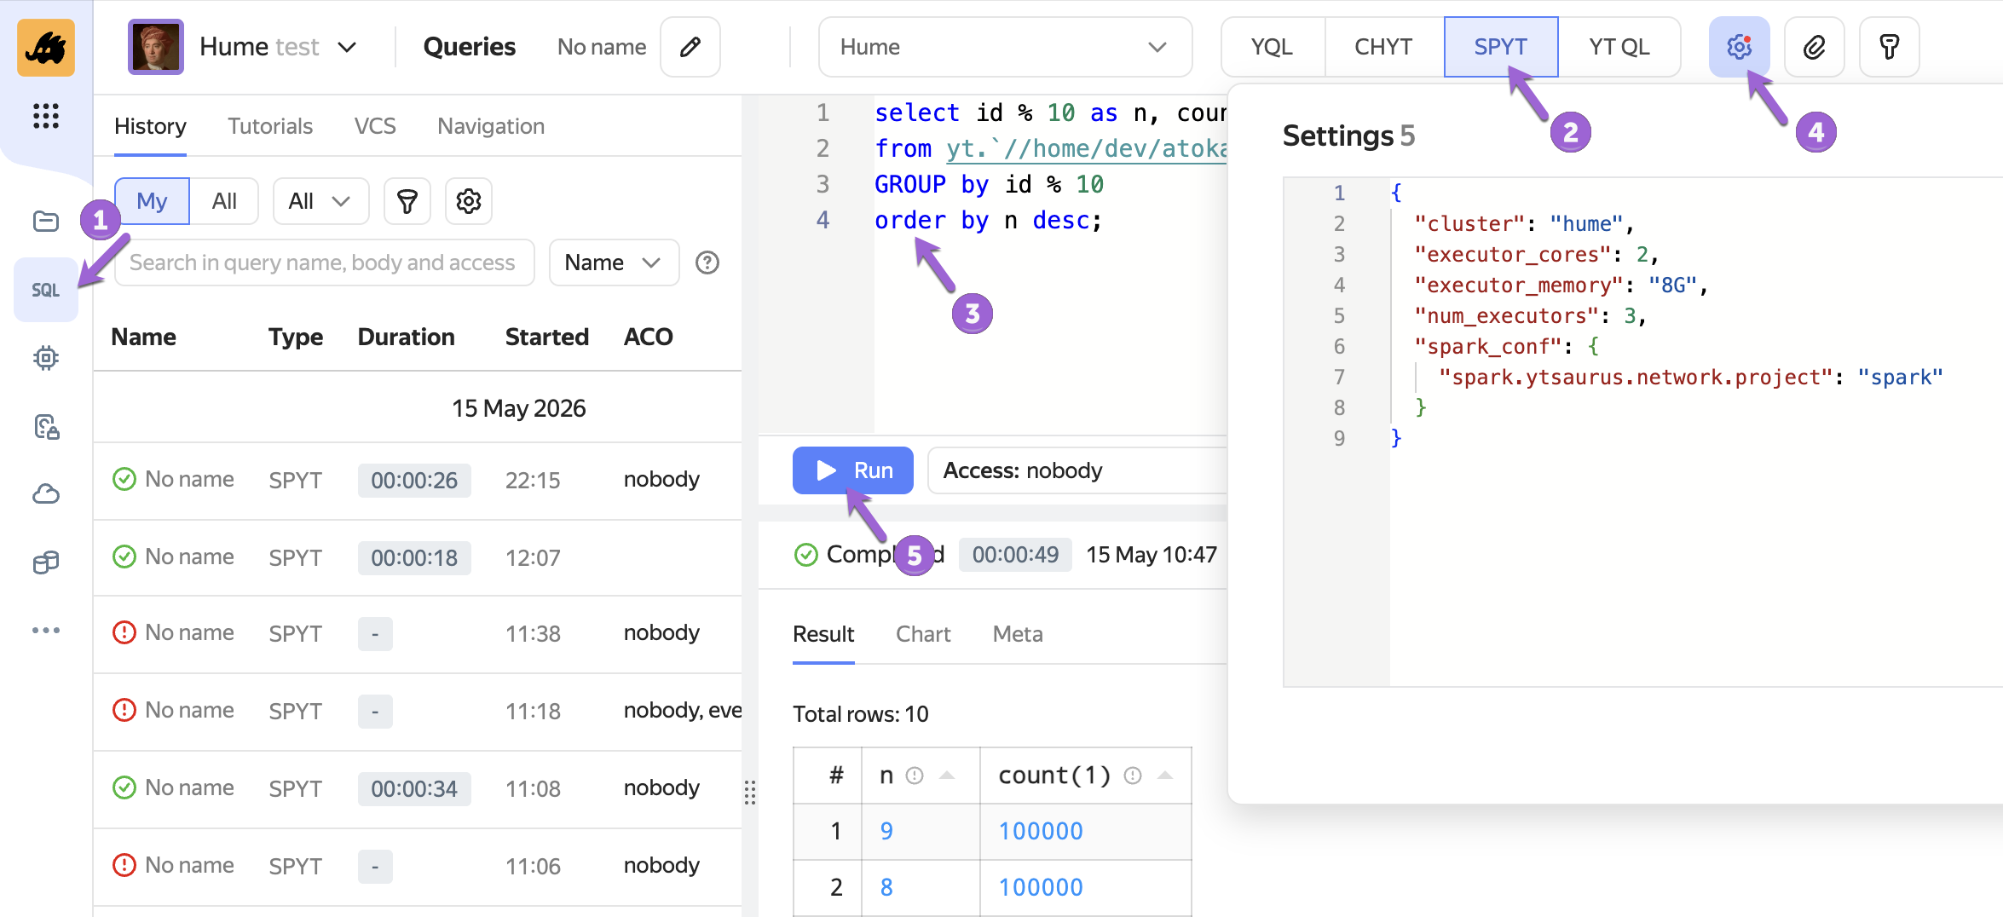
Task: Click the Hume cluster avatar image
Action: pos(156,47)
